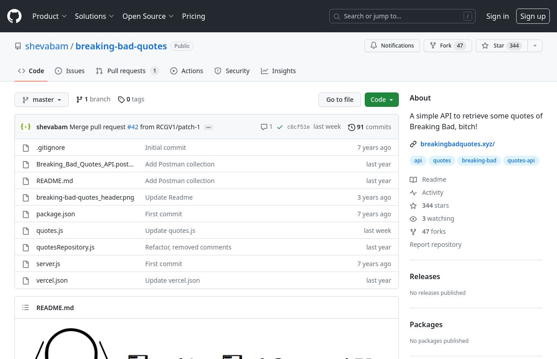
Task: Click the repository book icon beside shevabam
Action: coord(18,46)
